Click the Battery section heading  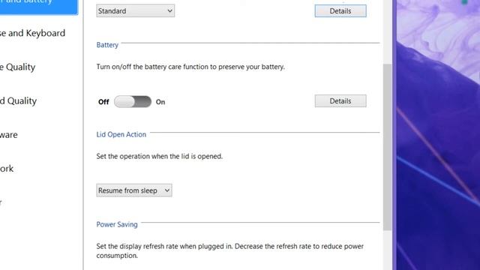(107, 45)
